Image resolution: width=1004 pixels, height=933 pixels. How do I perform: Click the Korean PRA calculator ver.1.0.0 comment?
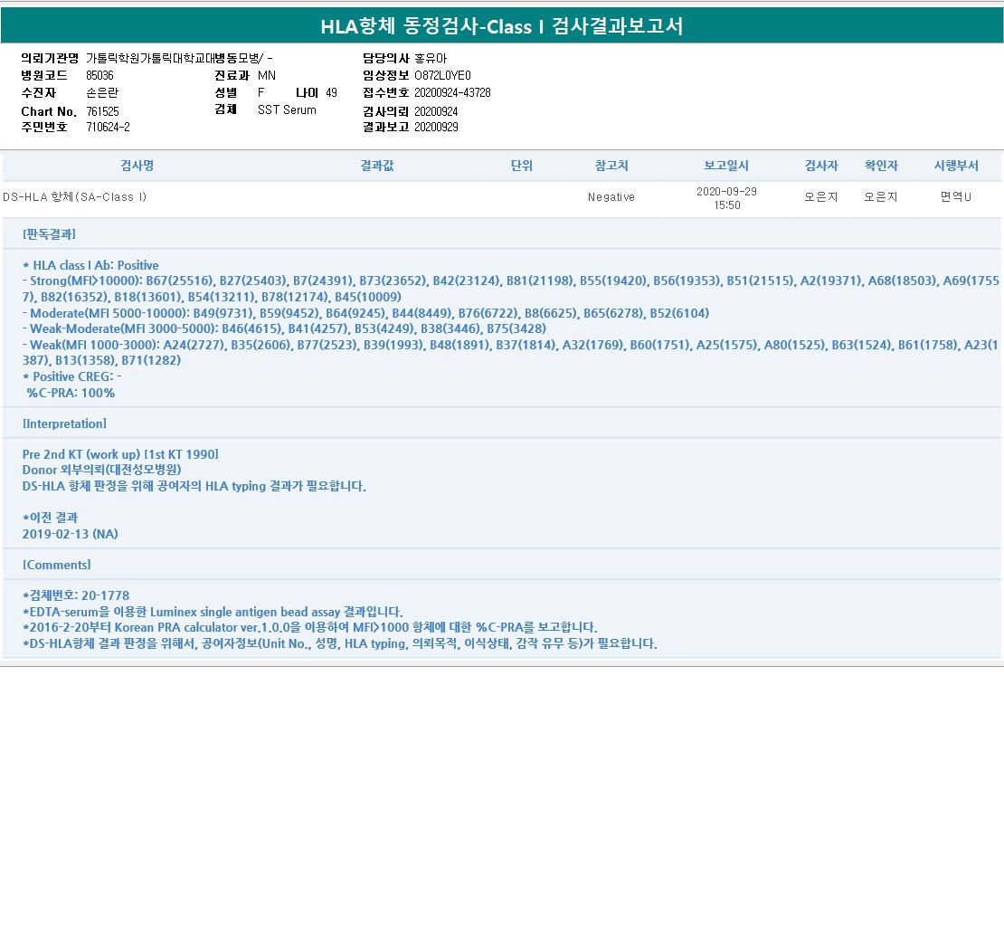pos(310,627)
